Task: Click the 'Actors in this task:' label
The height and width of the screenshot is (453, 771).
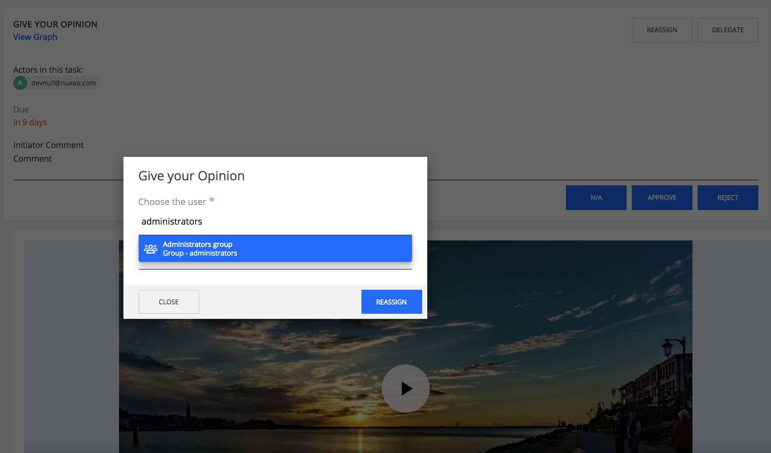Action: coord(48,70)
